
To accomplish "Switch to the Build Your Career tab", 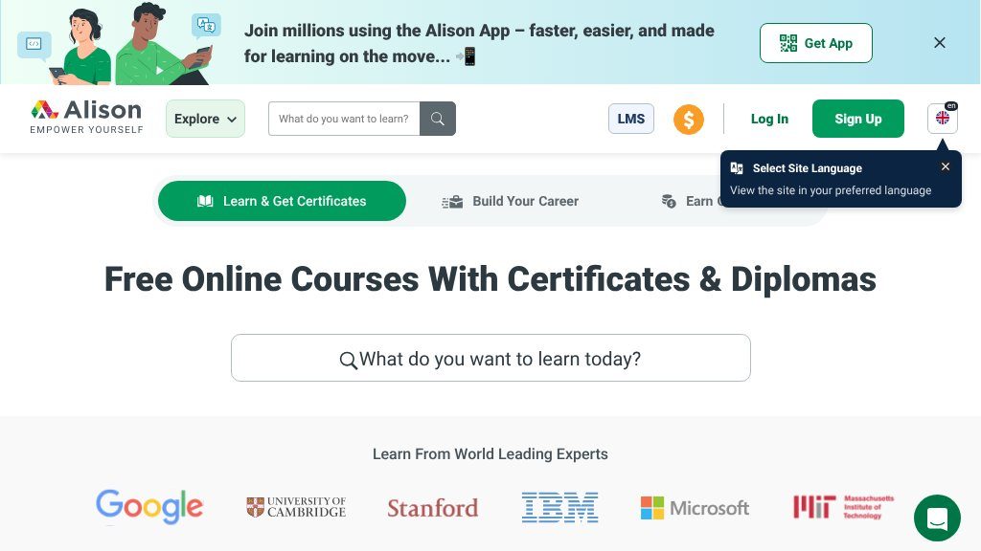I will (x=510, y=201).
